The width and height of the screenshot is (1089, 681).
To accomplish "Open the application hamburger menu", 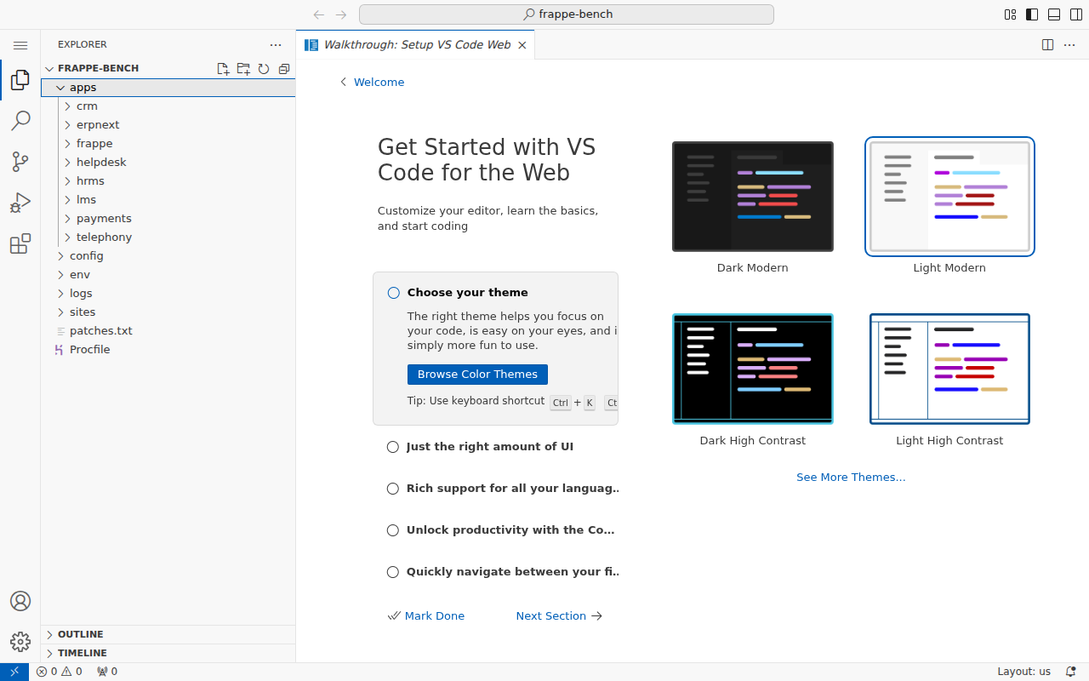I will coord(20,45).
